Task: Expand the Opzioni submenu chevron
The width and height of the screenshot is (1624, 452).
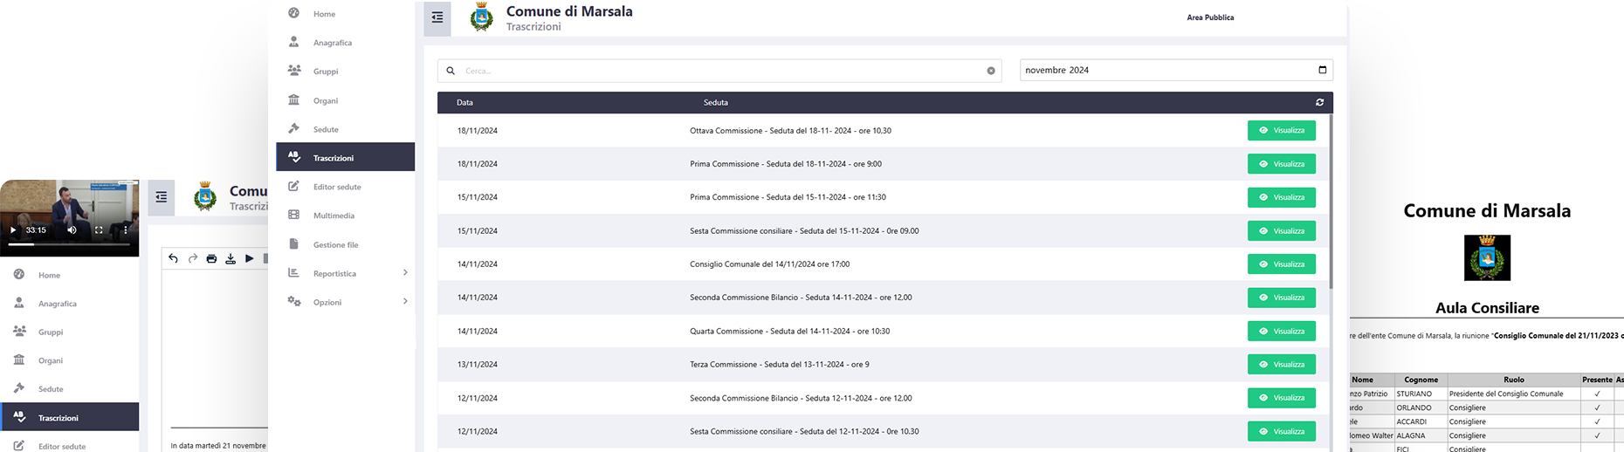Action: click(405, 302)
